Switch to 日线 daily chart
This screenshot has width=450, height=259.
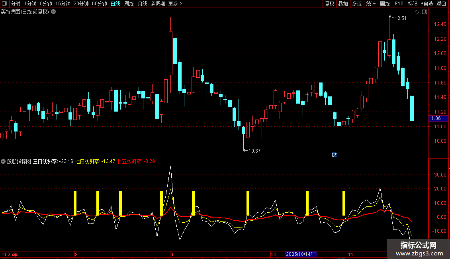point(115,4)
